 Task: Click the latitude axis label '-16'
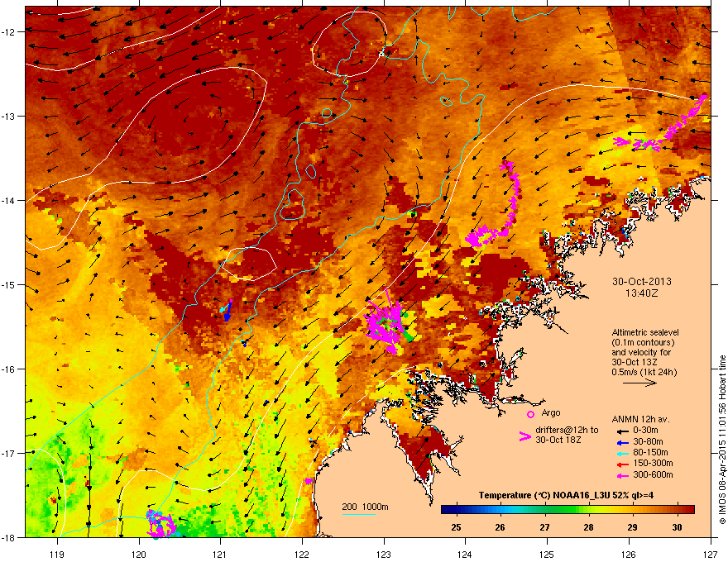point(8,369)
